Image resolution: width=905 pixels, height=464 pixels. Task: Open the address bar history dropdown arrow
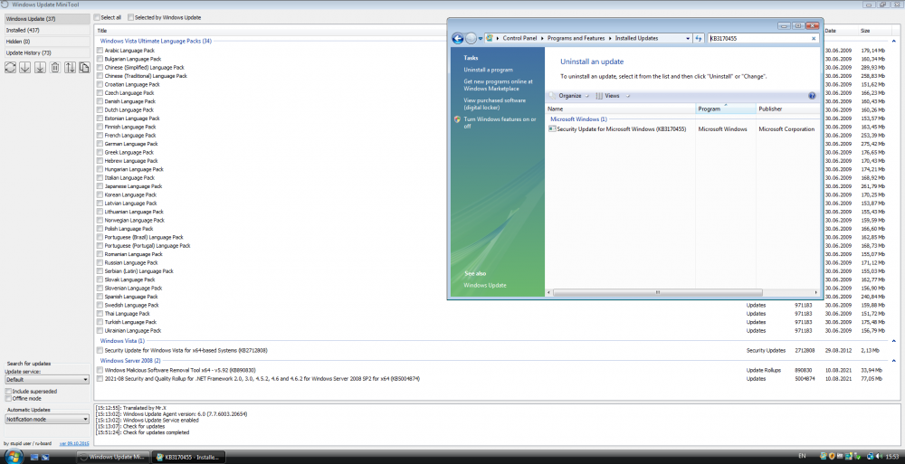pos(688,38)
